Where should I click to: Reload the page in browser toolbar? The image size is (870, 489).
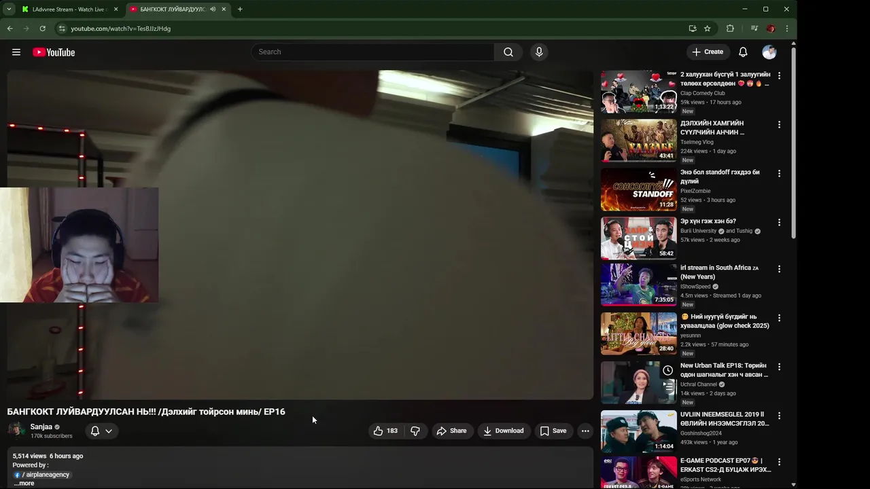(x=42, y=29)
